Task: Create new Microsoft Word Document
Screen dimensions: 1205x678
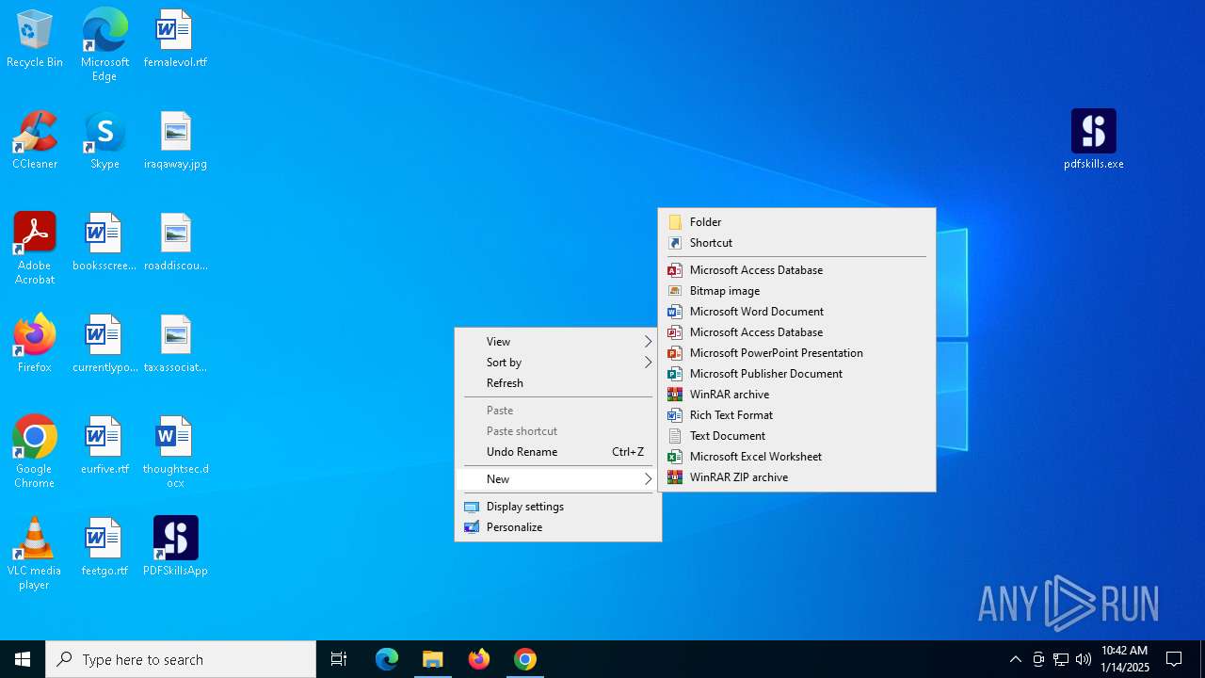Action: [x=796, y=312]
